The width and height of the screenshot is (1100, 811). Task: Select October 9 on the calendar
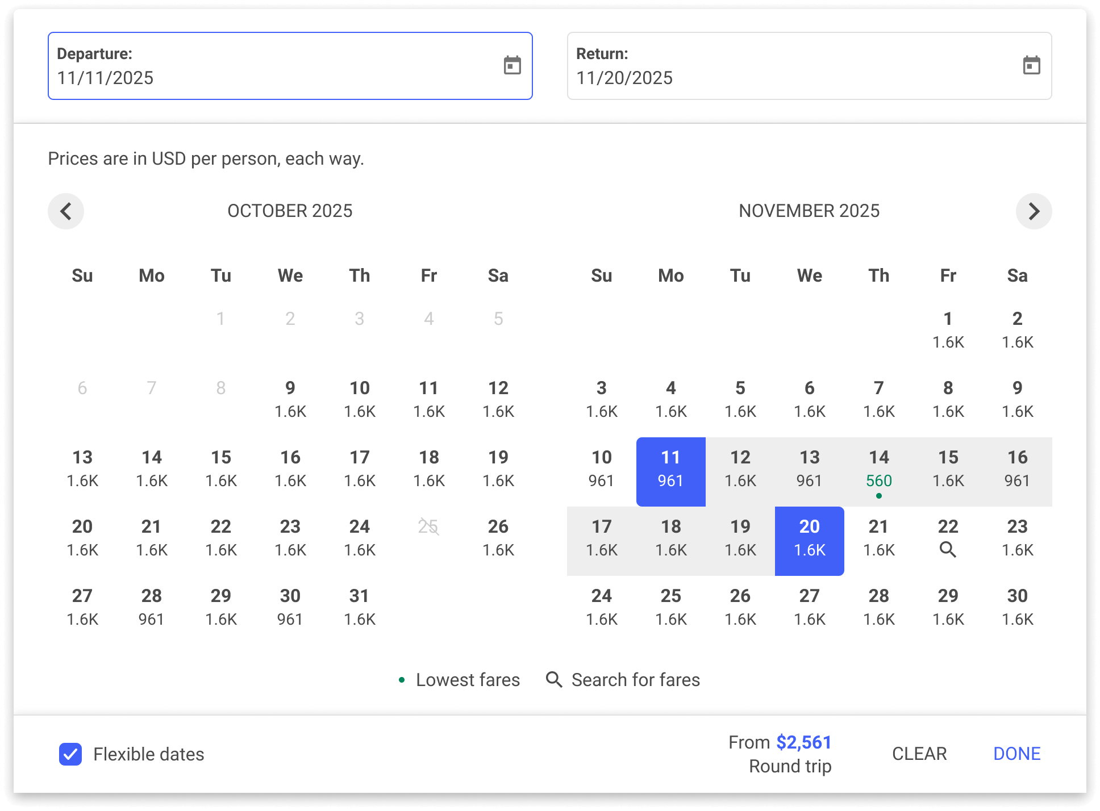tap(290, 399)
